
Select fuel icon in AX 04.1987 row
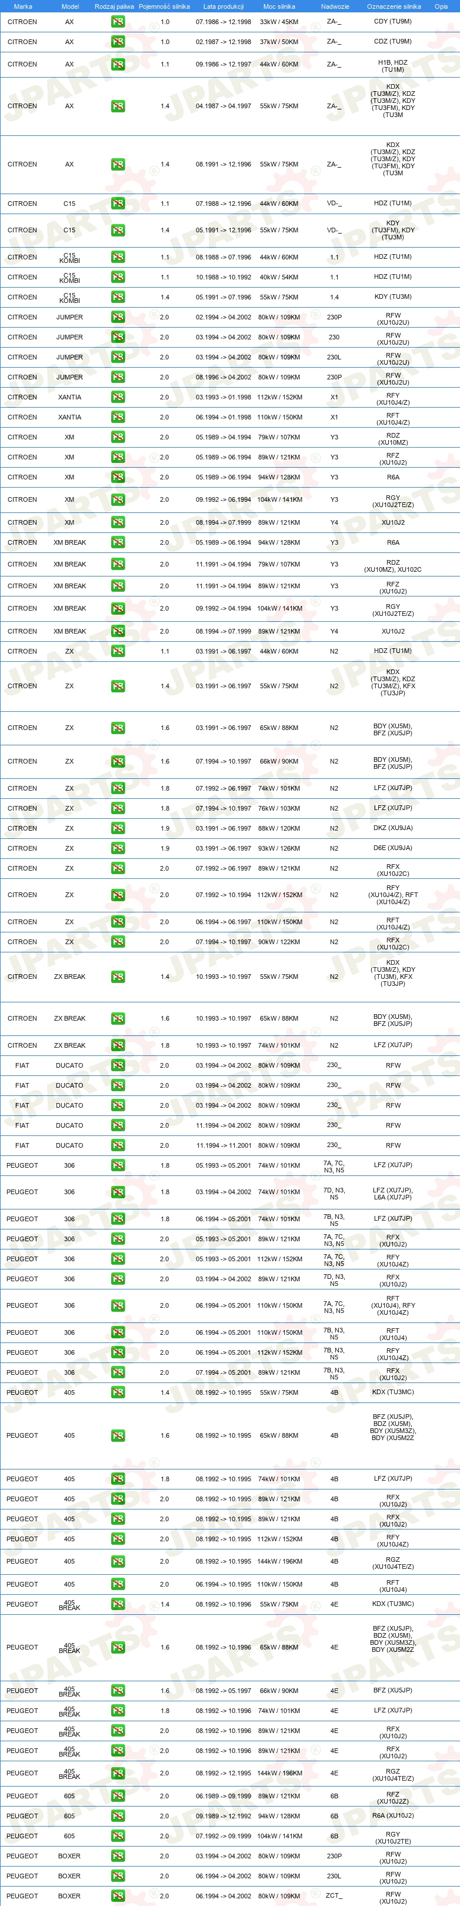pos(118,106)
